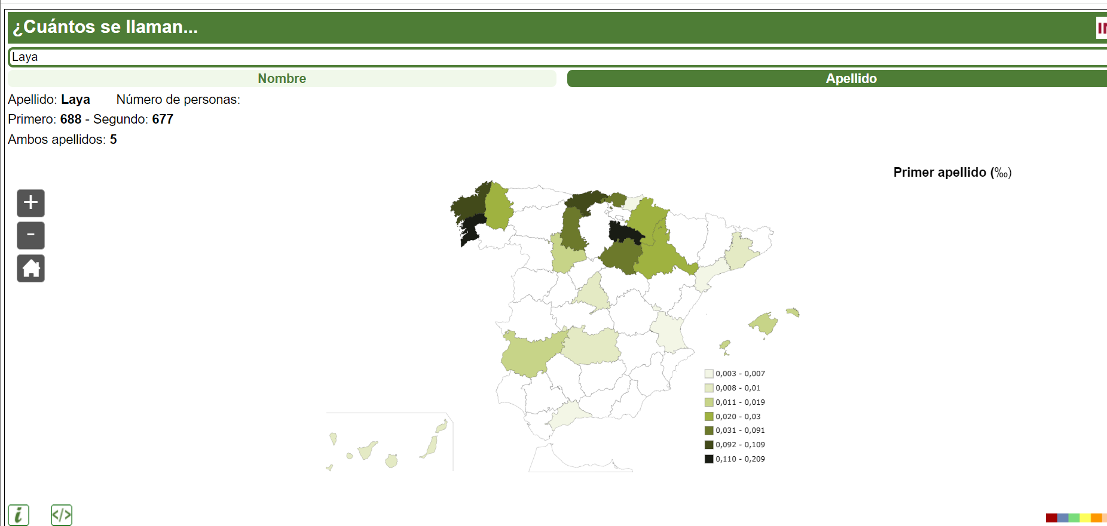This screenshot has height=526, width=1107.
Task: Click the multicolor strip at bottom right
Action: [x=1075, y=518]
